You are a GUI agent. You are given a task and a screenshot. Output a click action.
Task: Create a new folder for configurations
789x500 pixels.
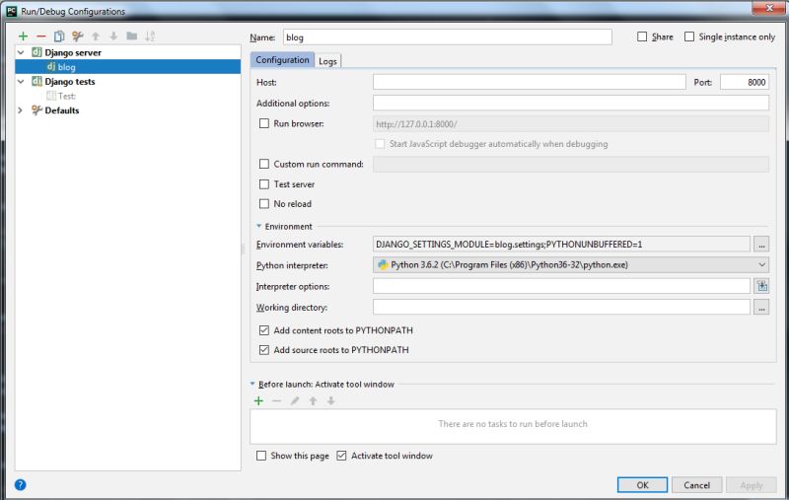pos(132,36)
